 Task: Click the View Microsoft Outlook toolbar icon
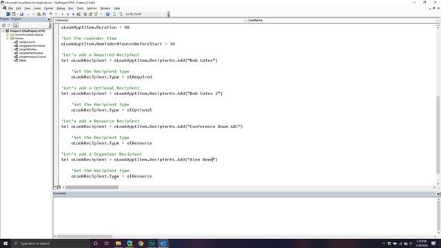pyautogui.click(x=8, y=14)
